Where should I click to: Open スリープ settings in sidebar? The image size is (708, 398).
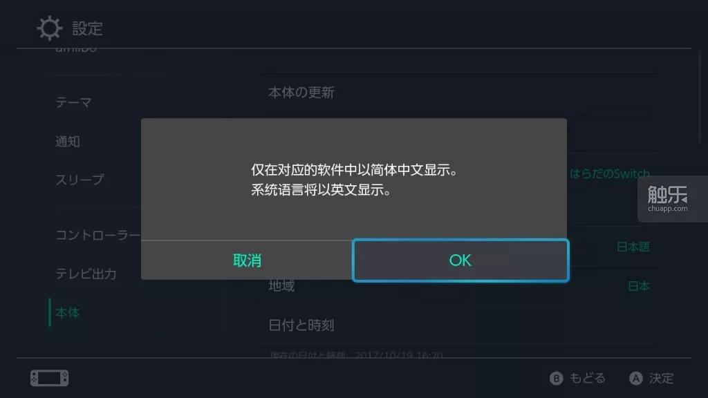click(x=80, y=180)
